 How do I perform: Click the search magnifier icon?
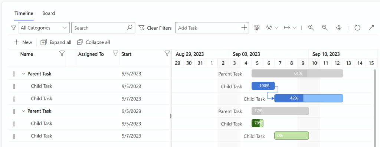(130, 27)
